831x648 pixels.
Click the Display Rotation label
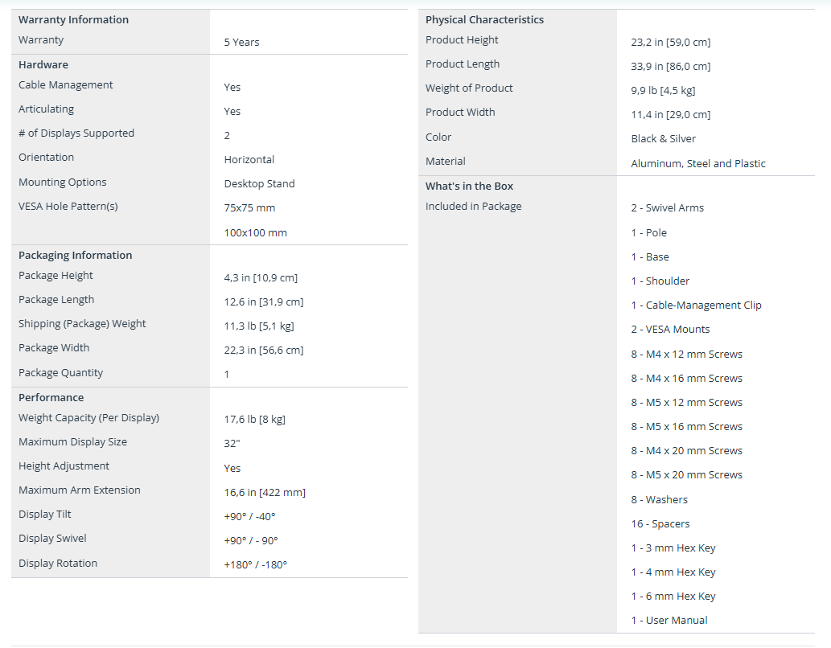[x=58, y=563]
